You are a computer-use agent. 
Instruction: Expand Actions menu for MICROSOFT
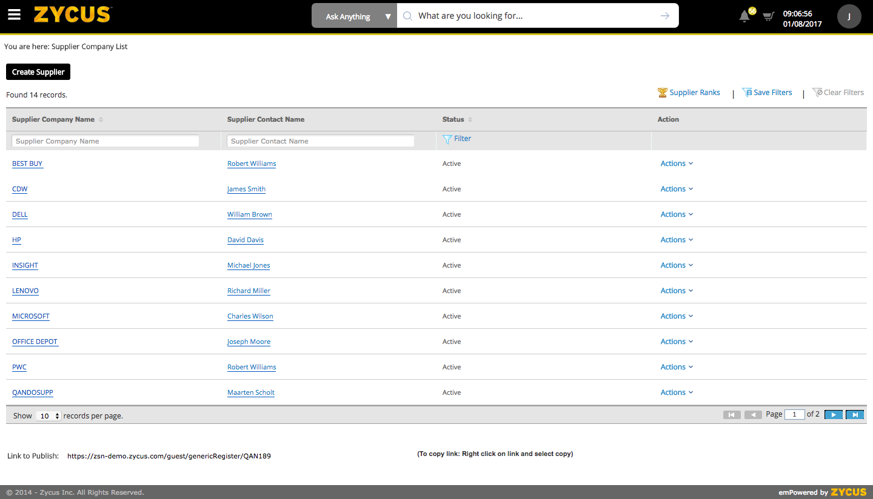click(676, 316)
